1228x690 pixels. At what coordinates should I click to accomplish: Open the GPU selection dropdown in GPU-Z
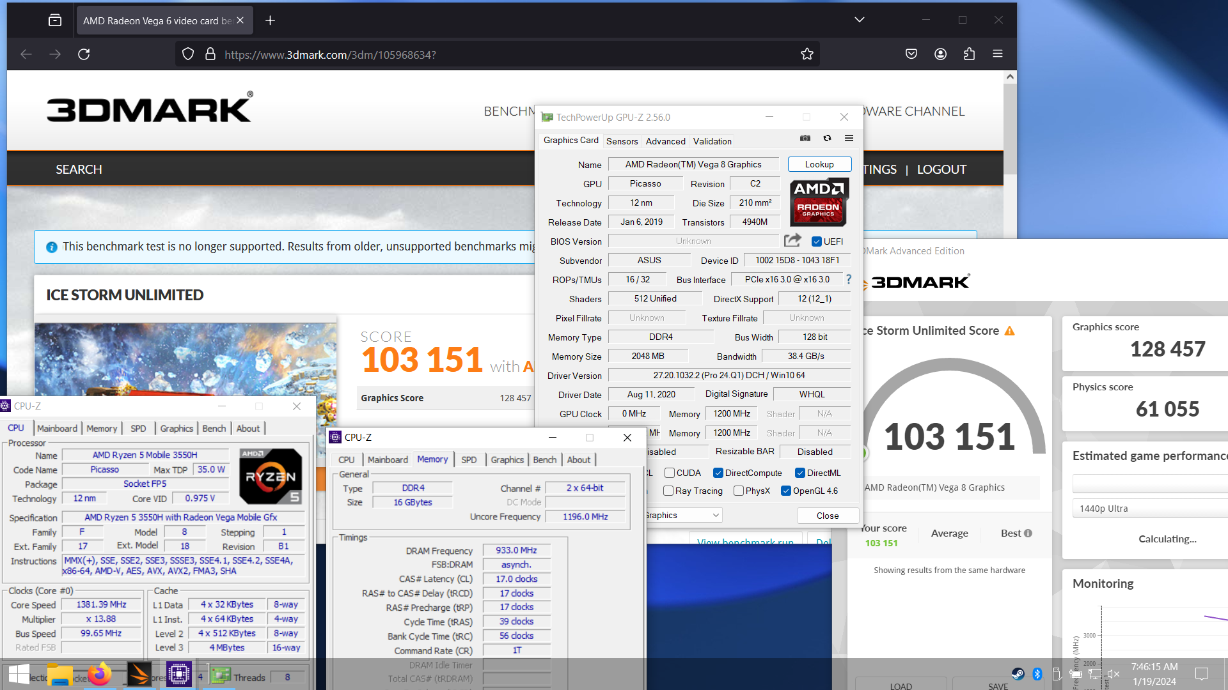[684, 515]
